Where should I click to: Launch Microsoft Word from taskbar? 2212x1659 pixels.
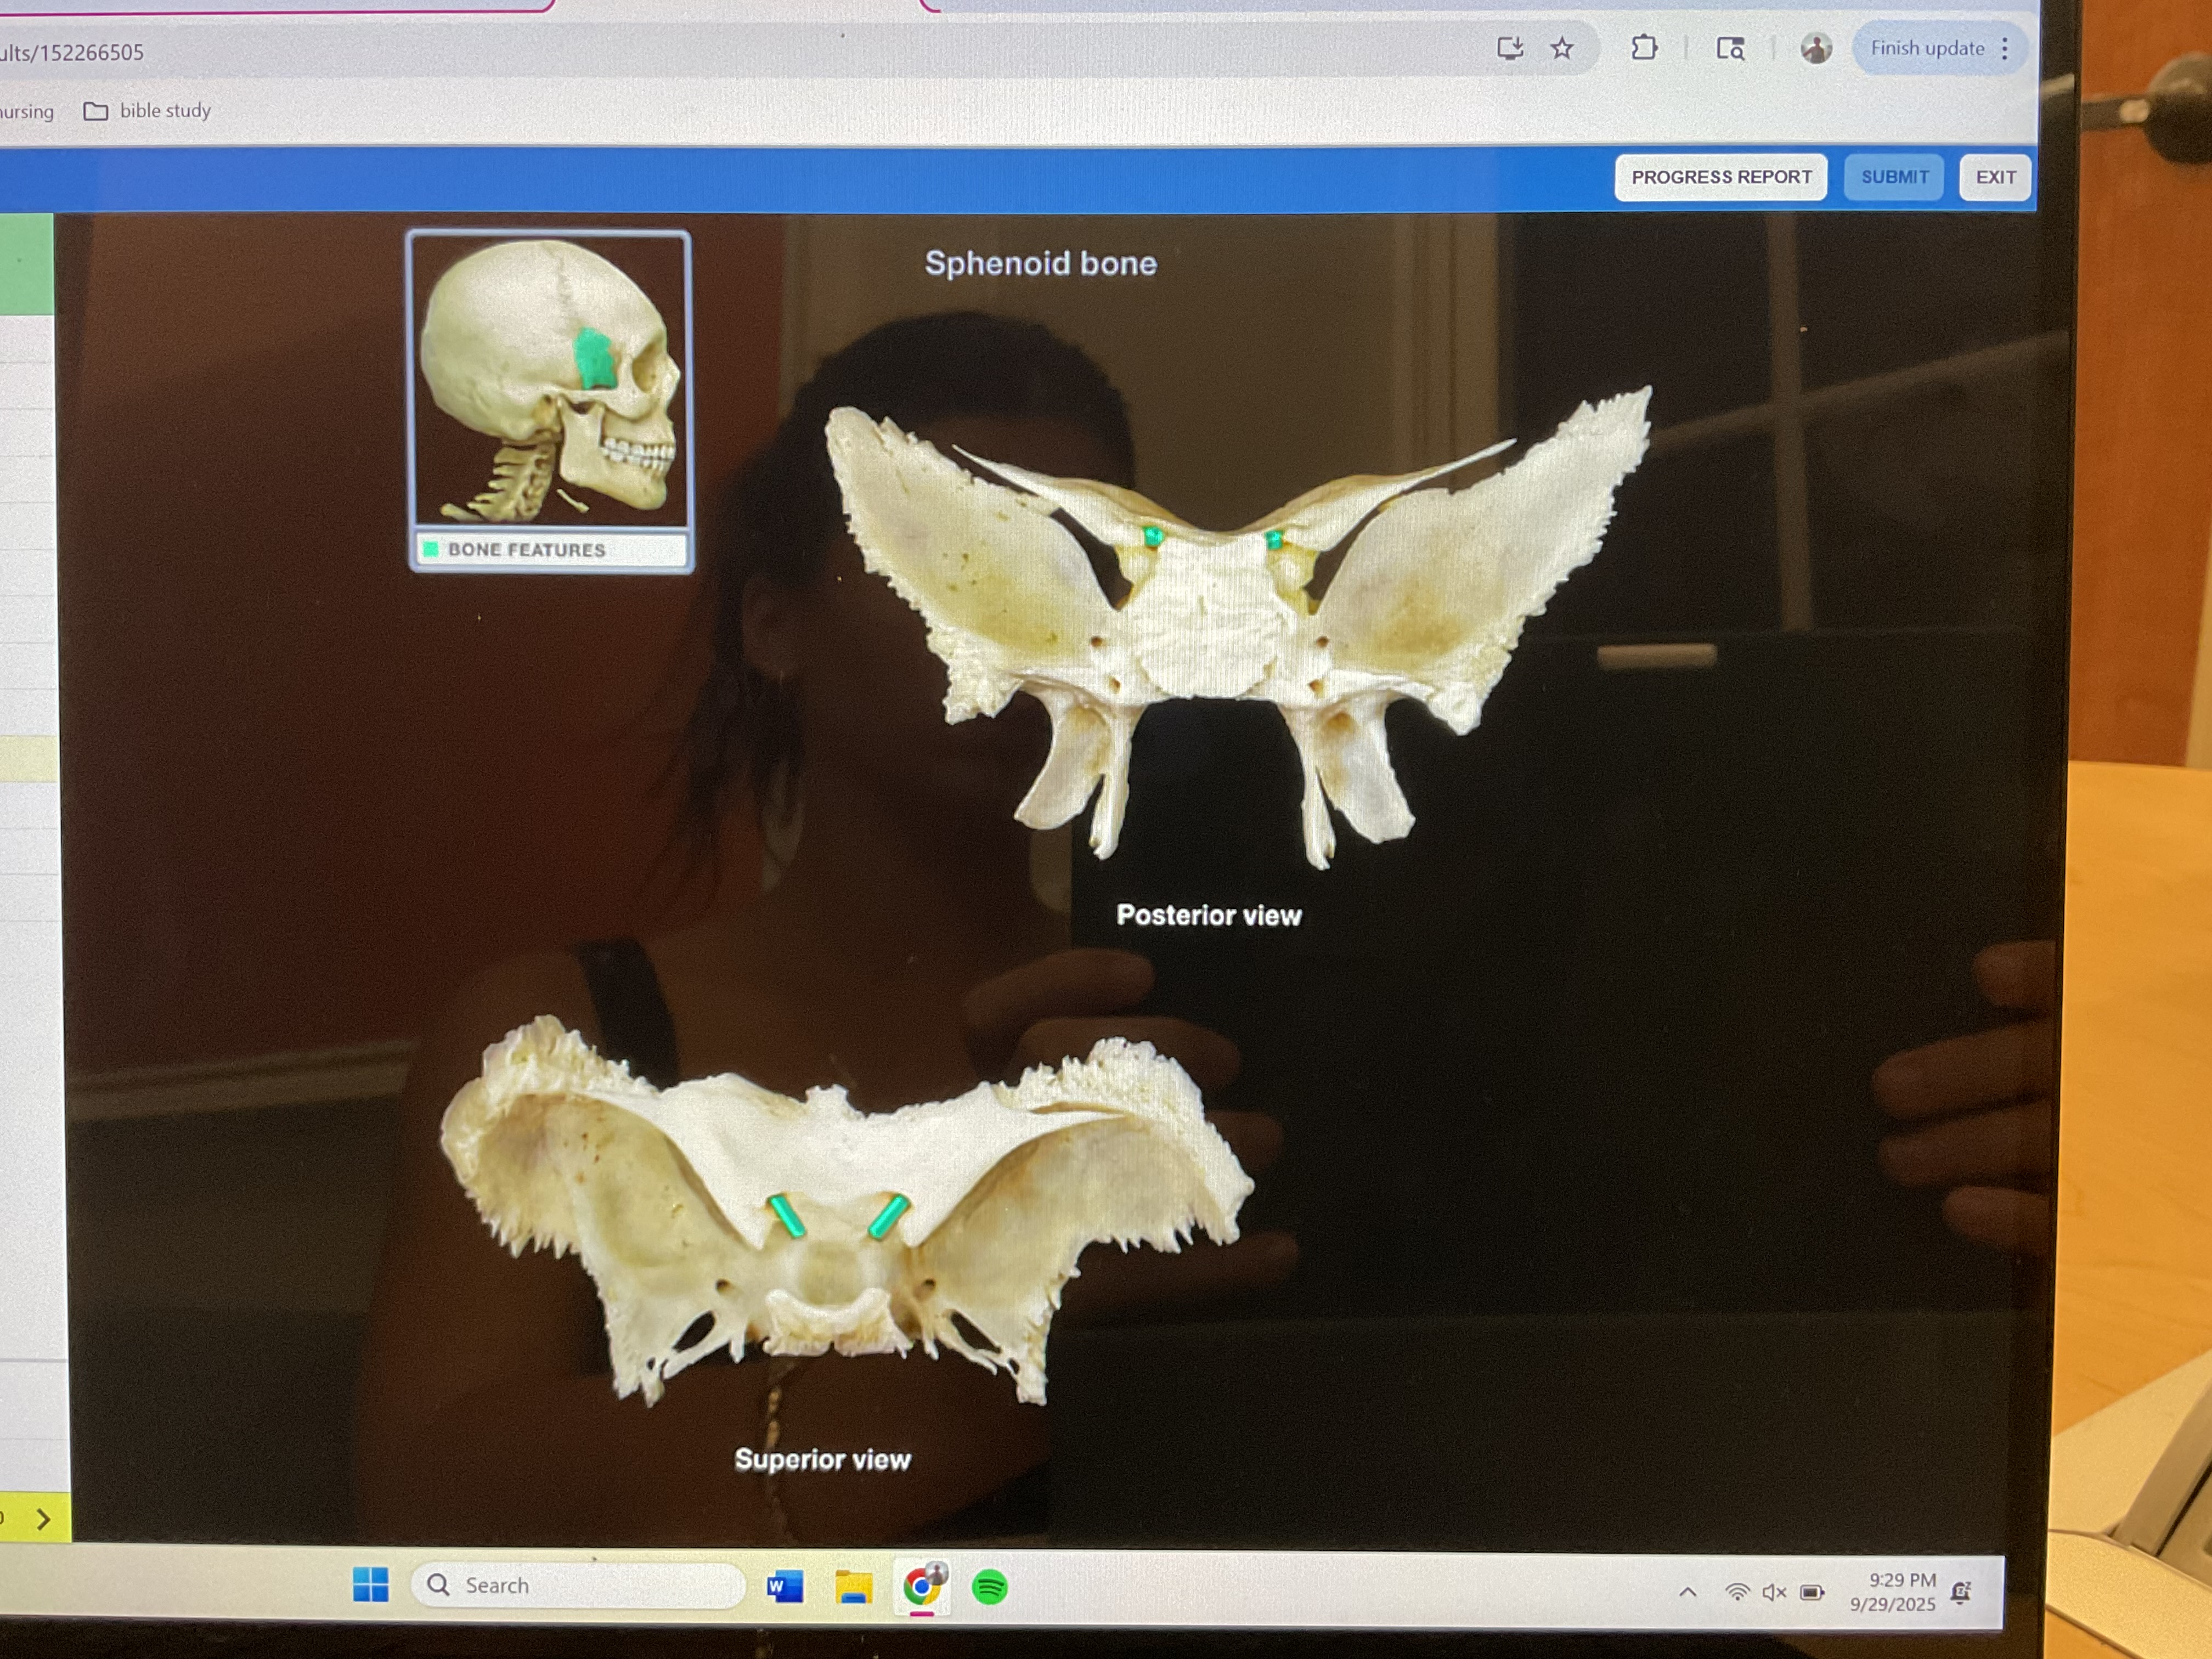[x=785, y=1587]
